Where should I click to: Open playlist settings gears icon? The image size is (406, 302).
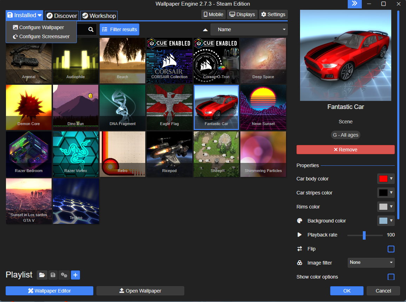pyautogui.click(x=64, y=275)
